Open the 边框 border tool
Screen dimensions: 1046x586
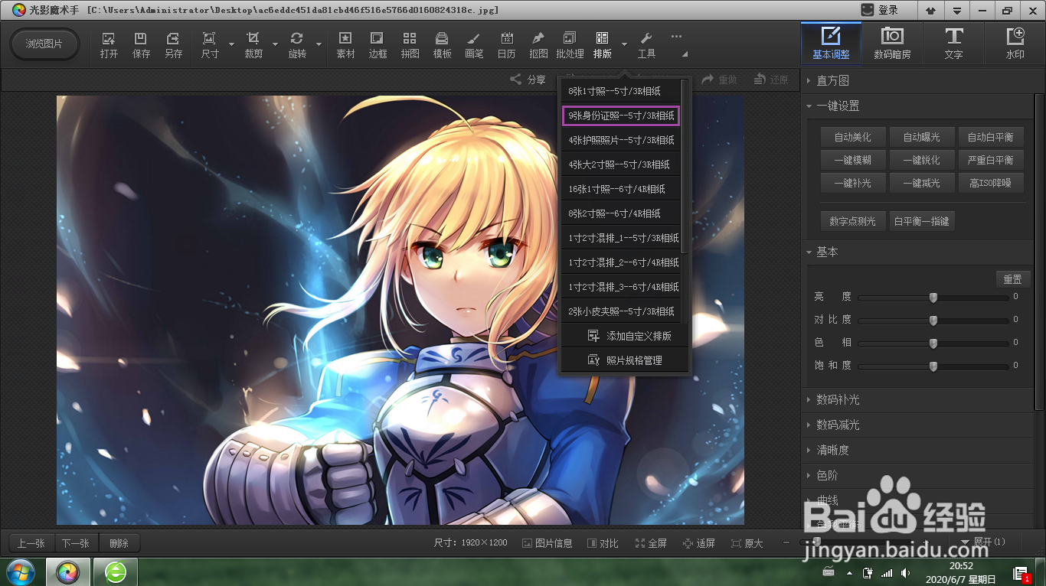click(x=378, y=45)
